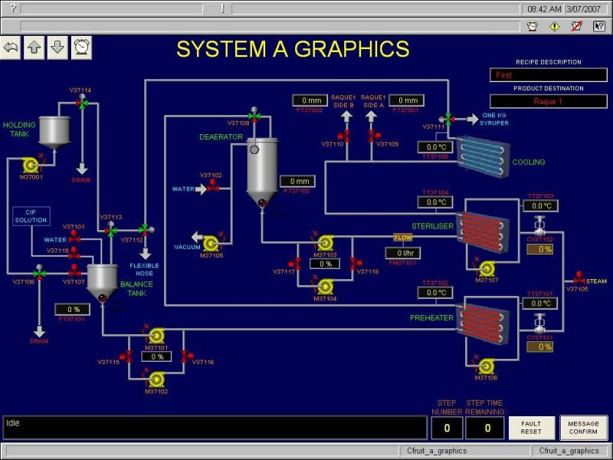
Task: Toggle water valve V37102 to deaerator
Action: [212, 188]
